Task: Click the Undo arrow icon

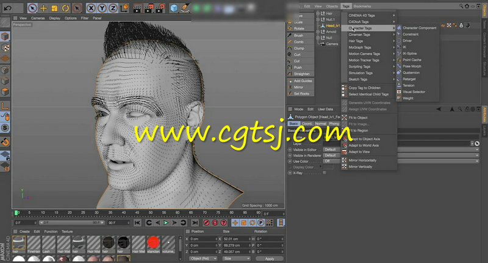Action: (7, 8)
